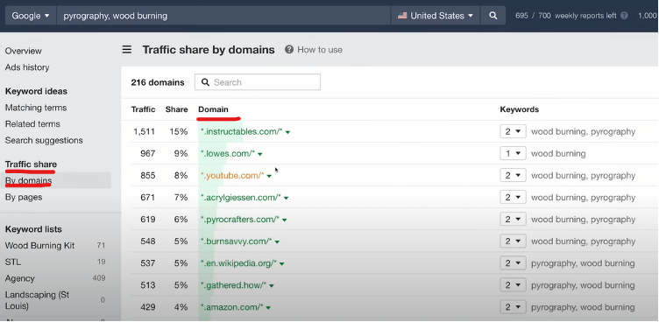This screenshot has height=322, width=659.
Task: Open the *.instructables.com/* domain link
Action: [241, 131]
